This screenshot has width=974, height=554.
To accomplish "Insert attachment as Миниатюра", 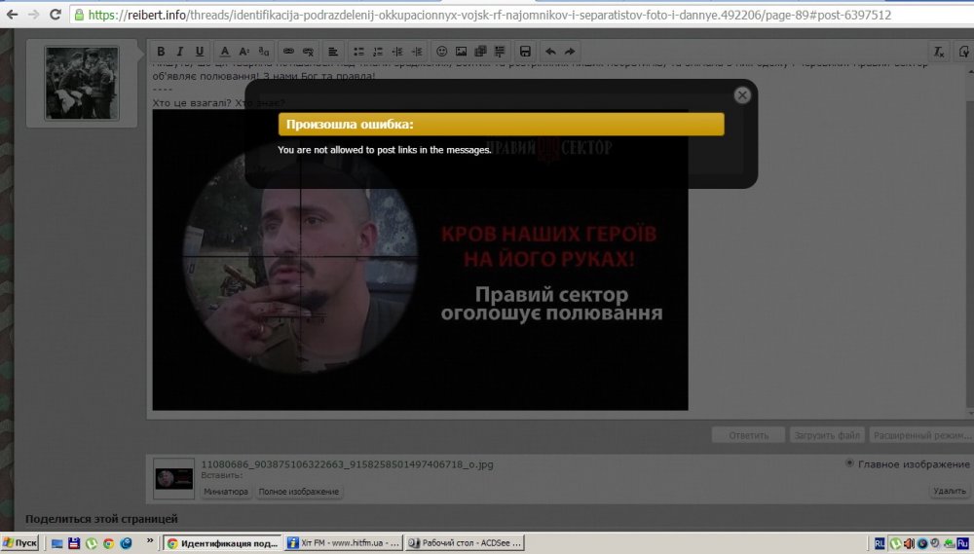I will coord(225,492).
